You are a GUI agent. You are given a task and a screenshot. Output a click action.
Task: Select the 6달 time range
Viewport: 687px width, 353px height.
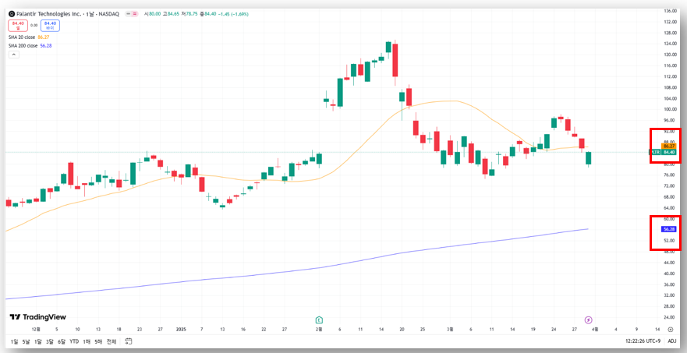tap(62, 341)
